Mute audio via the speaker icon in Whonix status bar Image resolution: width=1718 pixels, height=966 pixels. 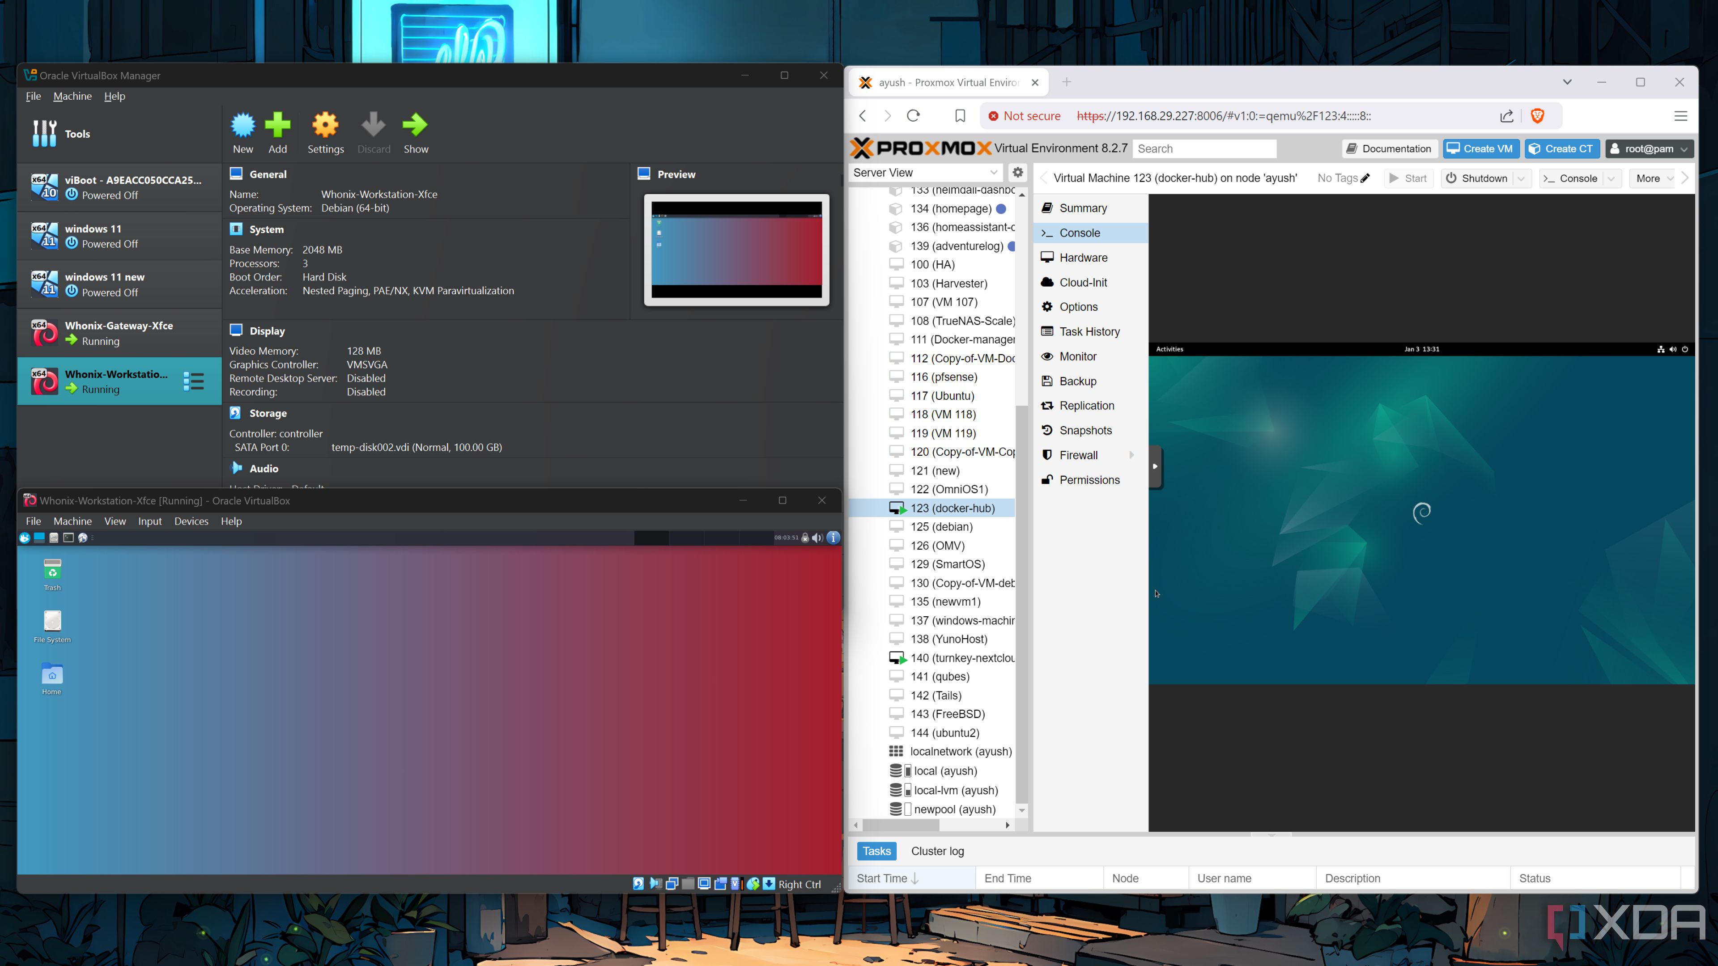tap(817, 537)
